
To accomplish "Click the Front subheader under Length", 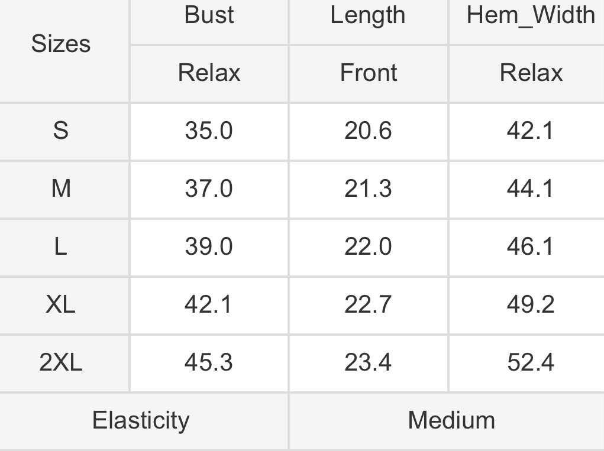I will click(x=368, y=73).
